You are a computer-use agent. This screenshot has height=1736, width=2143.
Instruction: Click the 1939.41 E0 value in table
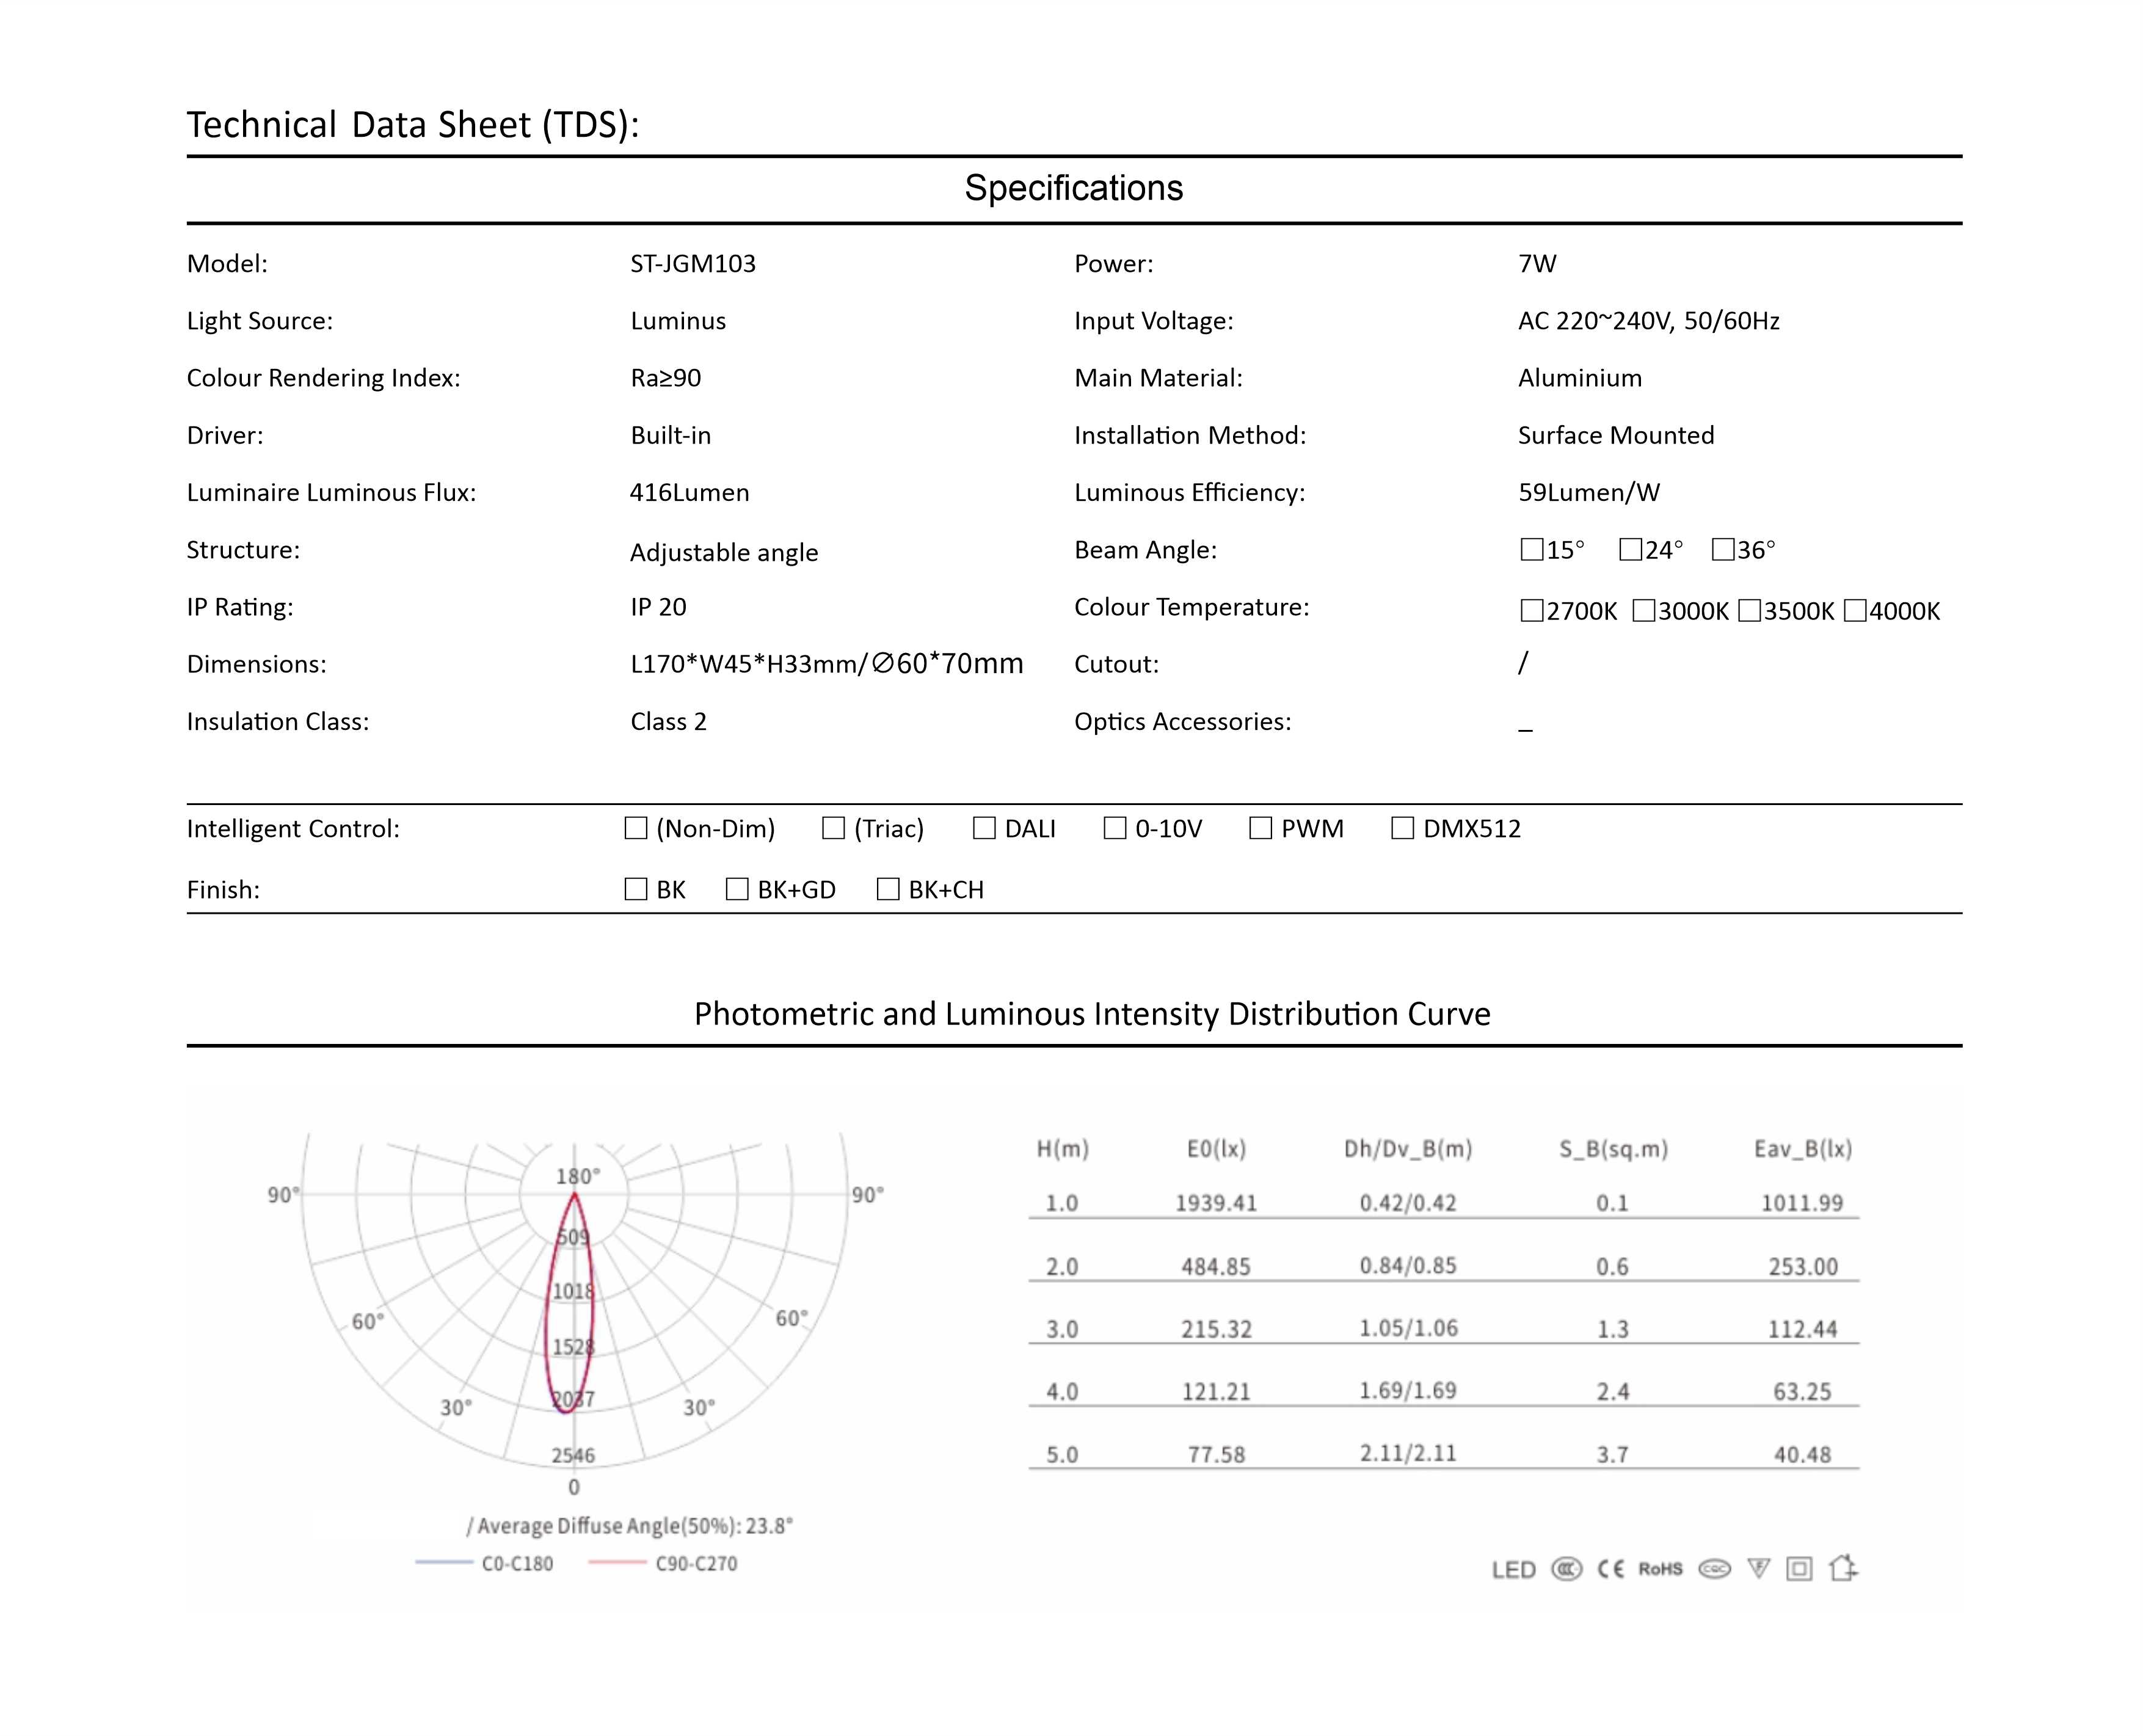1215,1203
